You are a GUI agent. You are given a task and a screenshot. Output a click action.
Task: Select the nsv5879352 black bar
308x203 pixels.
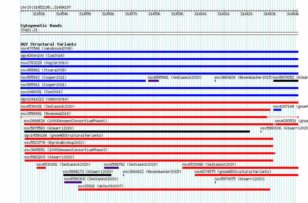286,81
